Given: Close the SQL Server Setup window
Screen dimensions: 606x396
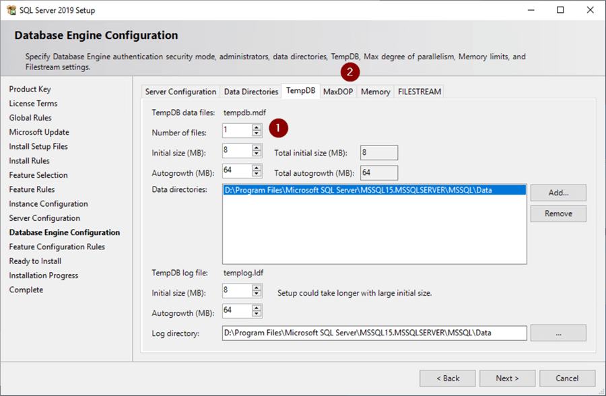Looking at the screenshot, I should click(x=590, y=10).
